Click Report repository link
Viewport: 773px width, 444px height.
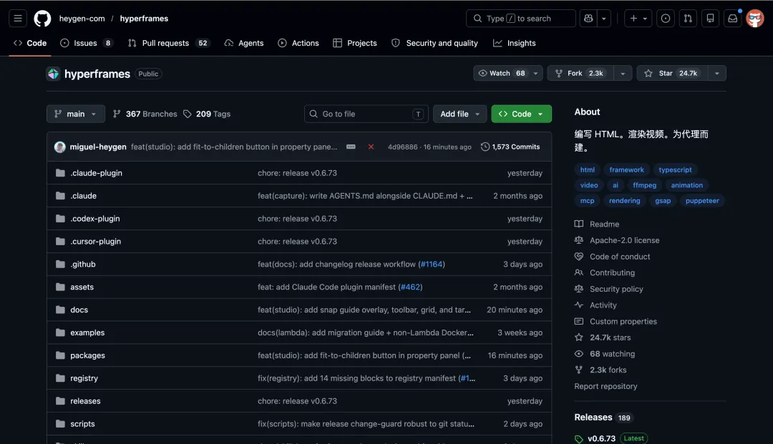[606, 386]
